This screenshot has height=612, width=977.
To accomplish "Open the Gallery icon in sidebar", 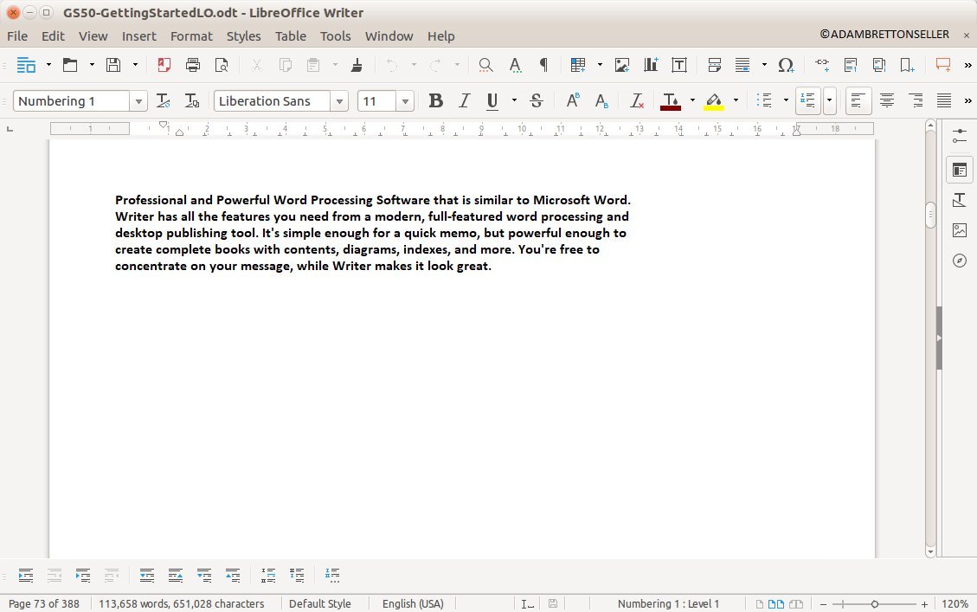I will click(x=959, y=230).
